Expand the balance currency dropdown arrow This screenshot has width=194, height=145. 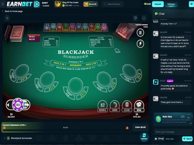[142, 4]
